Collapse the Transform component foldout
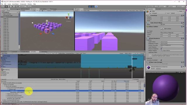Screen dimensions: 187x105 click(x=147, y=15)
